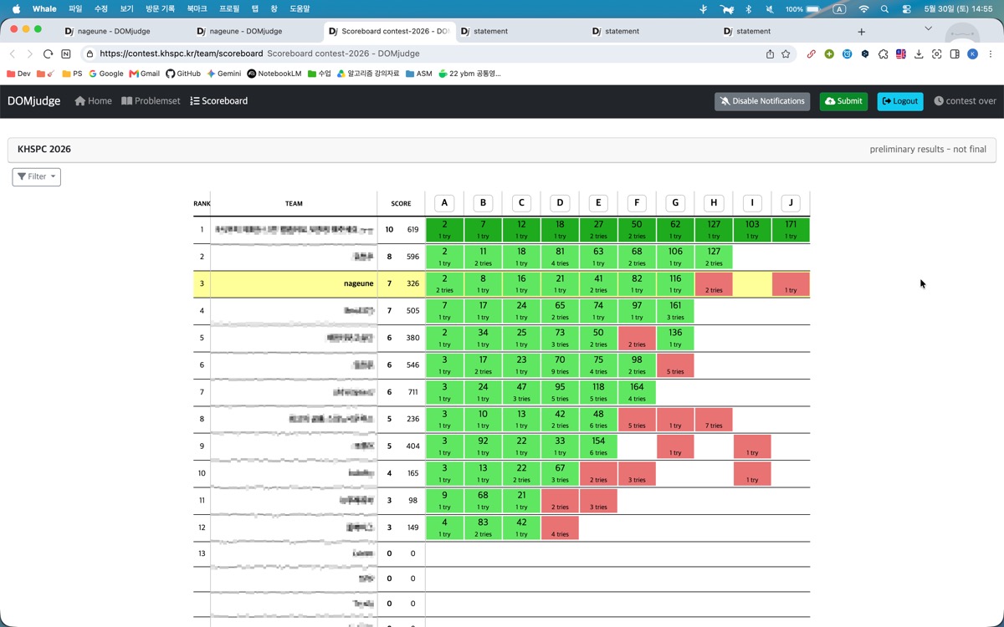Expand the tab search chevron

928,28
